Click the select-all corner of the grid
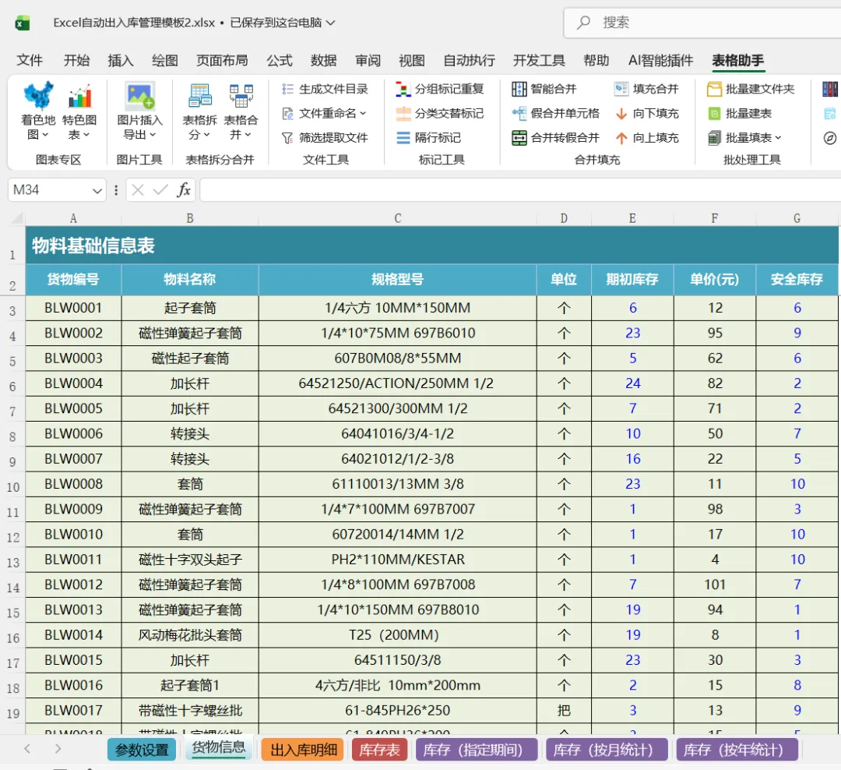Screen dimensions: 841x770 [x=16, y=218]
